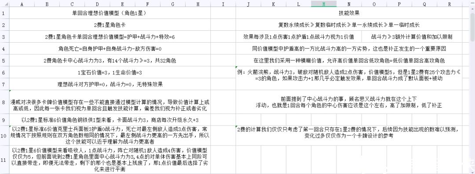Select highlighted column M header

(324, 4)
